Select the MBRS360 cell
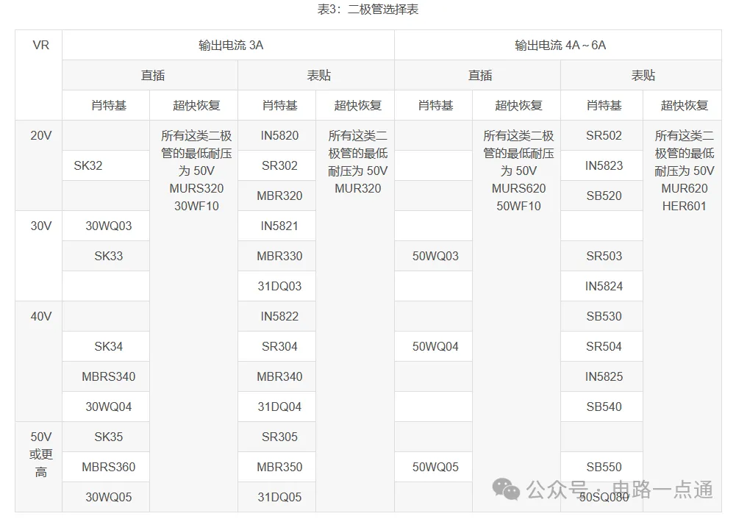 (x=106, y=467)
